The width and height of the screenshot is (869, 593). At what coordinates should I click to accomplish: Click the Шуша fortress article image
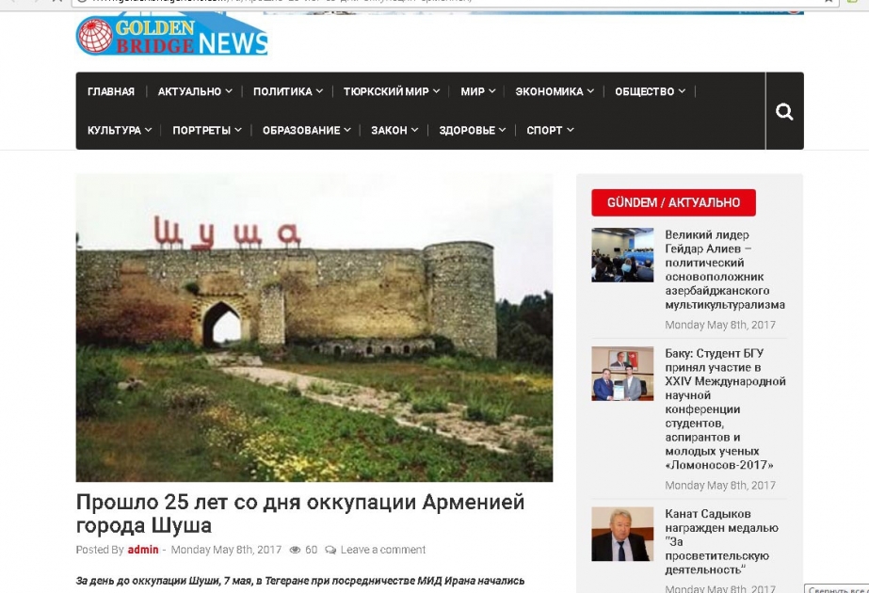pos(314,328)
